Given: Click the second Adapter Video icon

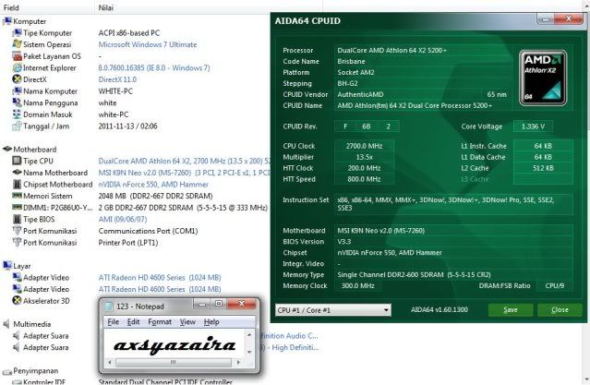Looking at the screenshot, I should coord(17,289).
